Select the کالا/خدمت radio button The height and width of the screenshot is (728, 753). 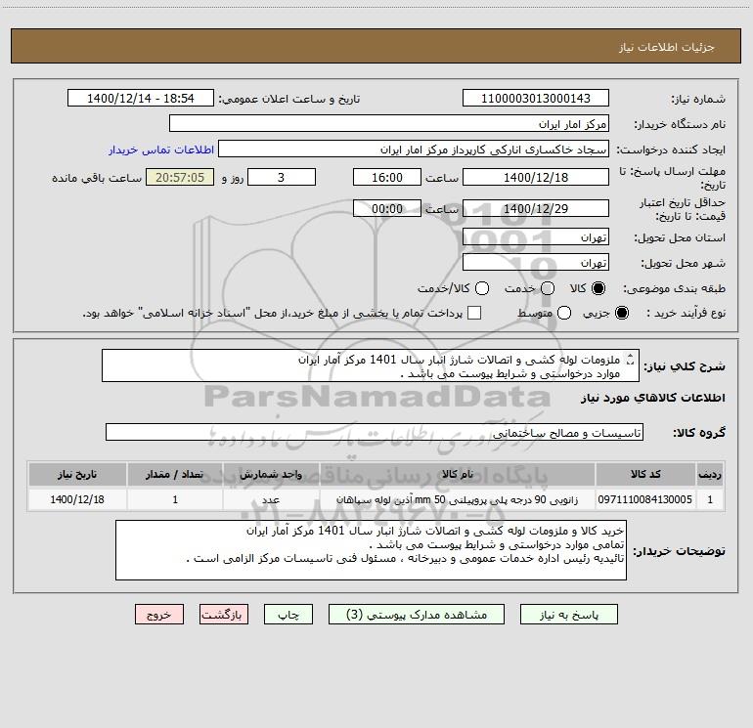[482, 288]
